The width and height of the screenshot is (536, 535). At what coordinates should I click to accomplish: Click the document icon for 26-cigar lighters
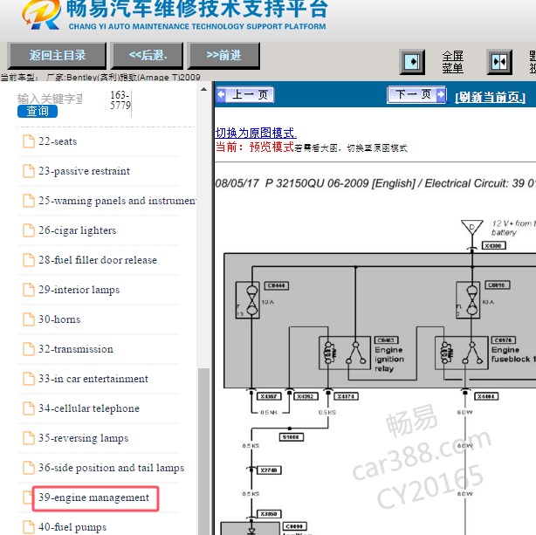tap(29, 230)
